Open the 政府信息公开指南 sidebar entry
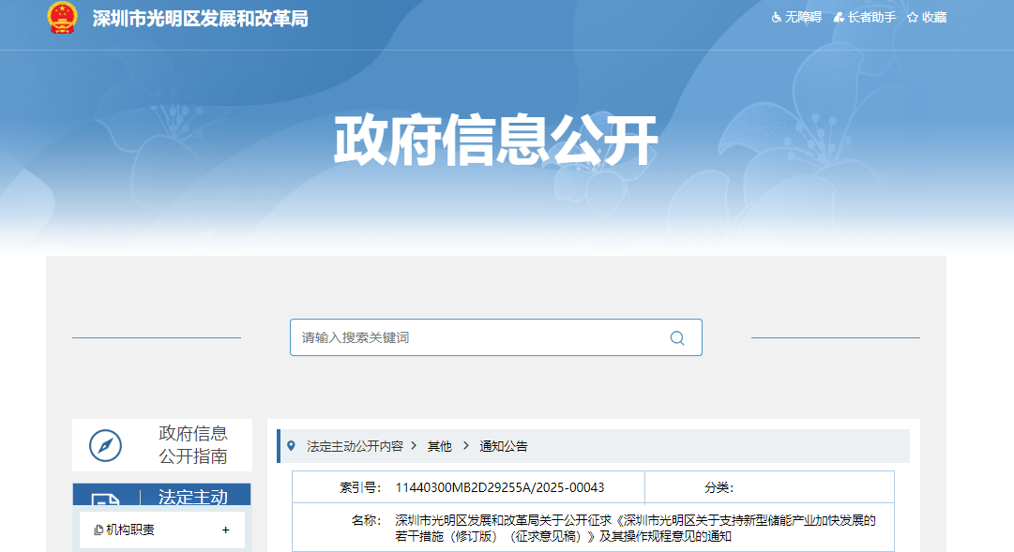1014x552 pixels. [x=192, y=445]
